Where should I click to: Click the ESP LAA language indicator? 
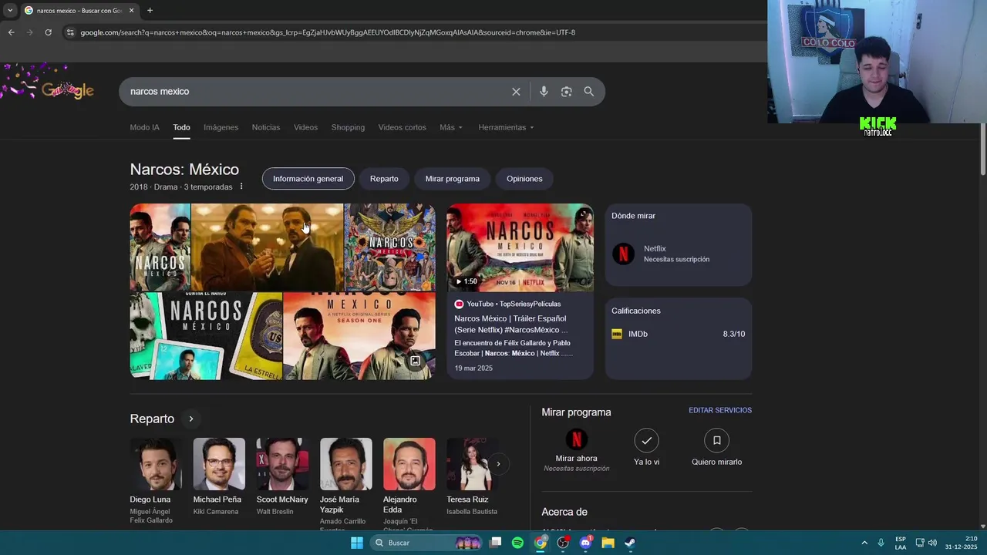click(901, 543)
